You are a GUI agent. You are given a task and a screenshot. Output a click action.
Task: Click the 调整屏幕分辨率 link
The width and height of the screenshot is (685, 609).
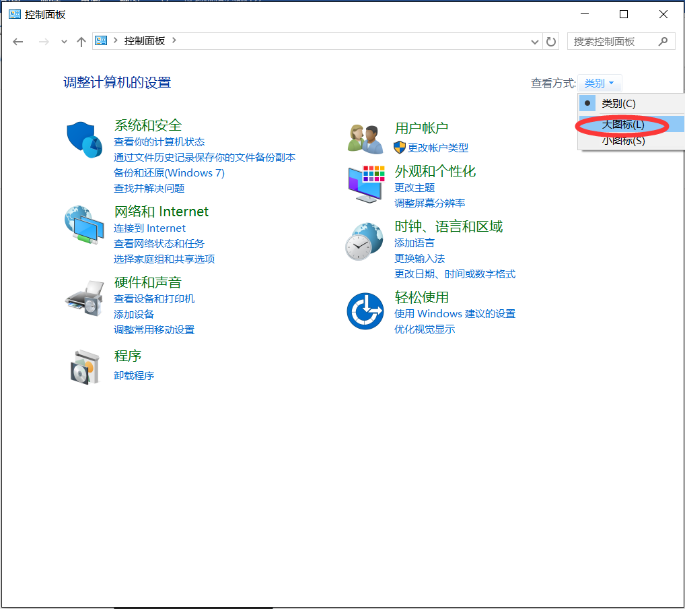[x=429, y=203]
